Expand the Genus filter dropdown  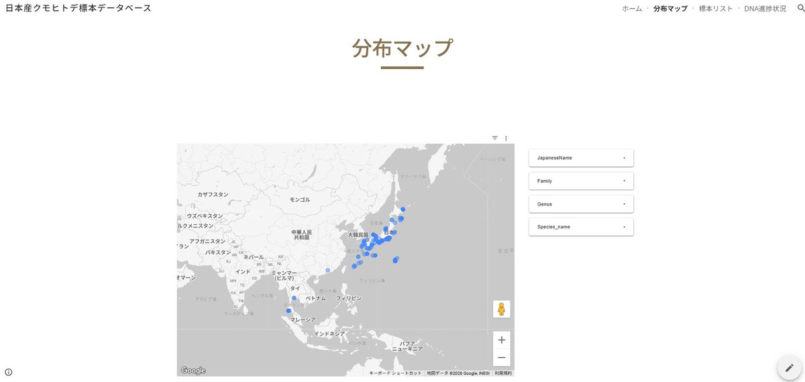[581, 203]
